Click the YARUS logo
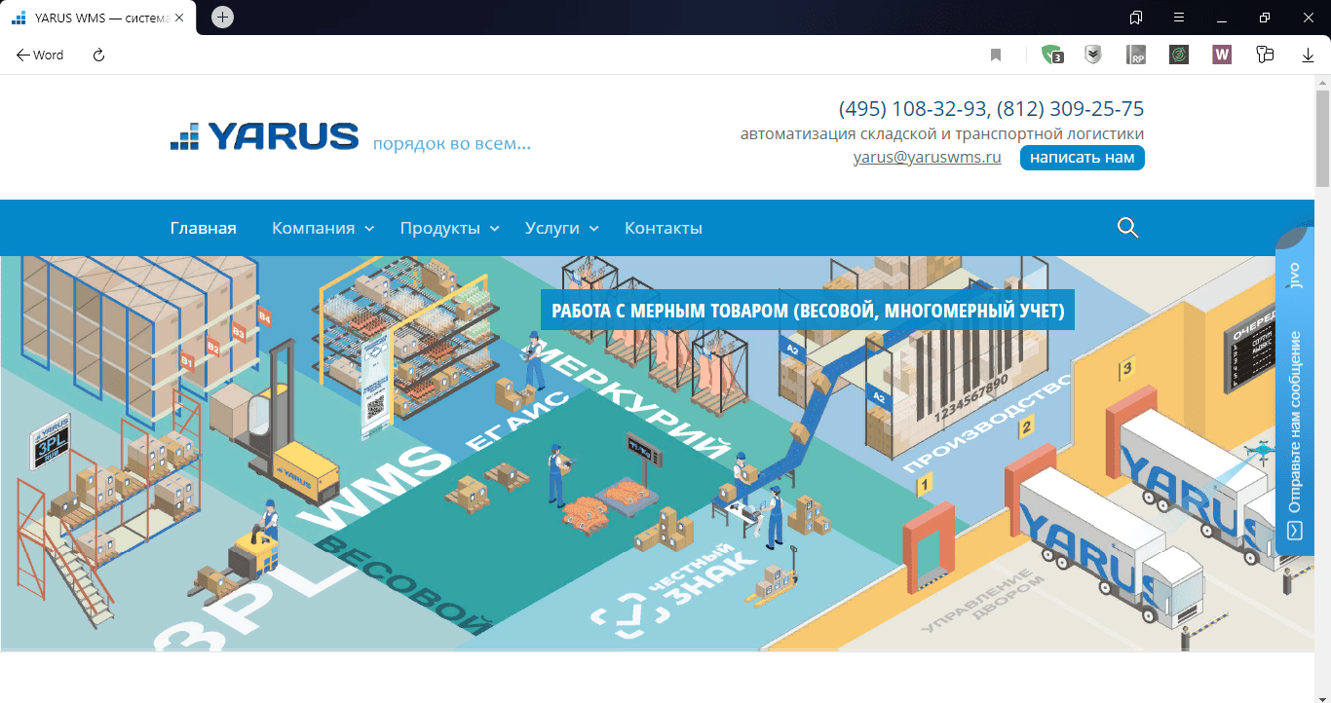The image size is (1331, 703). coord(264,136)
